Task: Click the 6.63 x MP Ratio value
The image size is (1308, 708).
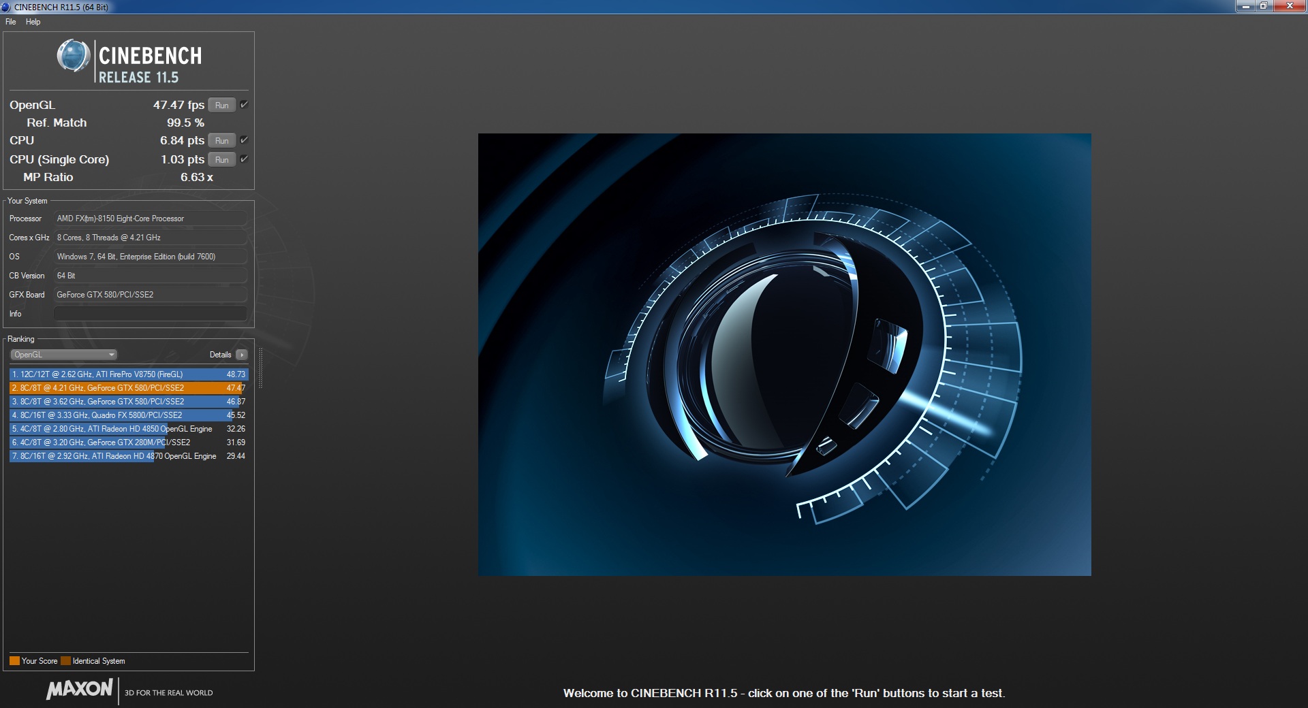Action: tap(197, 177)
